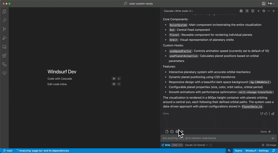Open Run and Debug view
Viewport: 278px width, 153px height.
(5, 38)
